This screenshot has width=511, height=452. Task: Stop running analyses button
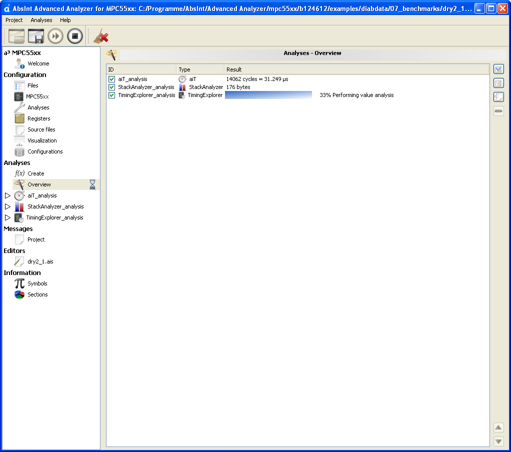click(x=75, y=36)
